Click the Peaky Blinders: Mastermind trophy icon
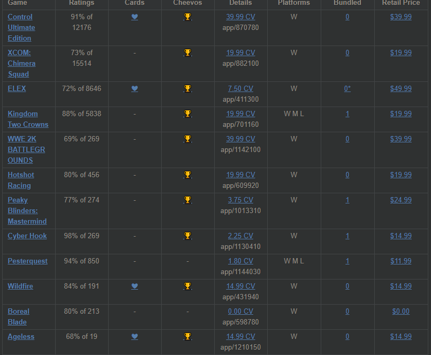This screenshot has height=355, width=431. click(187, 200)
